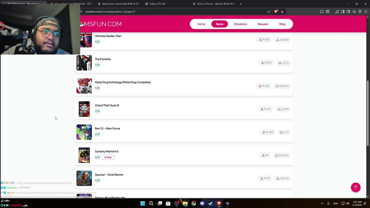Open Leo AI sparkle icon
Viewport: 370px width, 208px height.
(x=354, y=12)
